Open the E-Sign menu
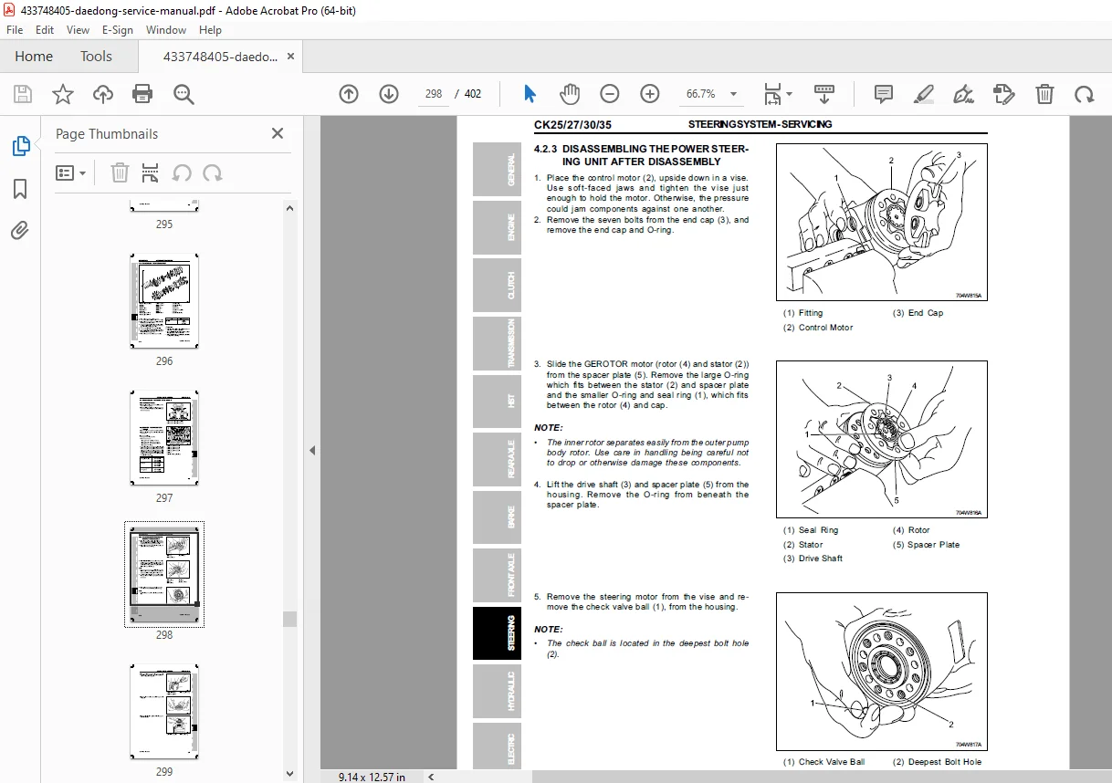The image size is (1112, 783). point(118,29)
